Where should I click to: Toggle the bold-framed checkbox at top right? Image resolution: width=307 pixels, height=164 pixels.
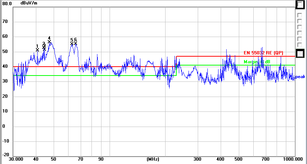300,4
